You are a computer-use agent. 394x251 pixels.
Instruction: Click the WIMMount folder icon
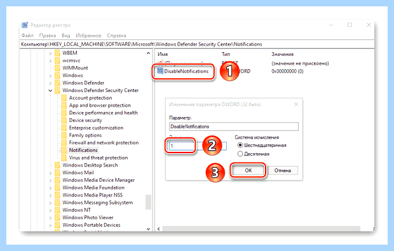(x=57, y=68)
